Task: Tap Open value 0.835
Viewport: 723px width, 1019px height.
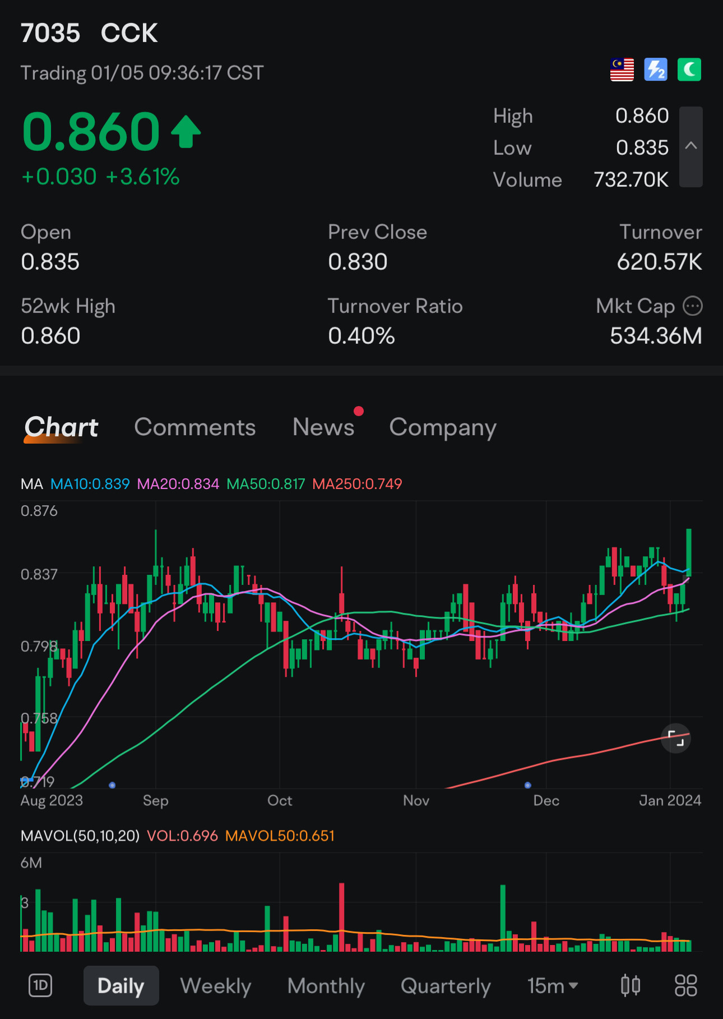Action: pos(50,262)
